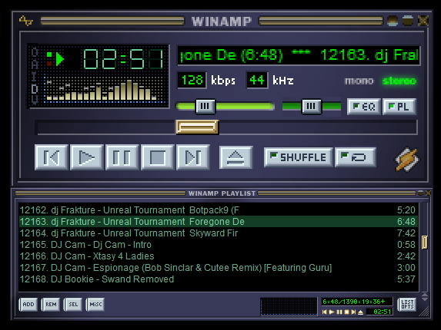Click the scrolling song title display

(299, 55)
